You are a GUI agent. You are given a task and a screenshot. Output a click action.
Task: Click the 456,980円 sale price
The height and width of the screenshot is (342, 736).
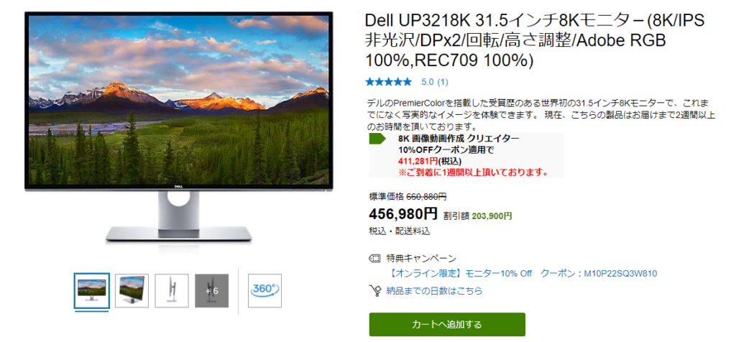pos(403,214)
